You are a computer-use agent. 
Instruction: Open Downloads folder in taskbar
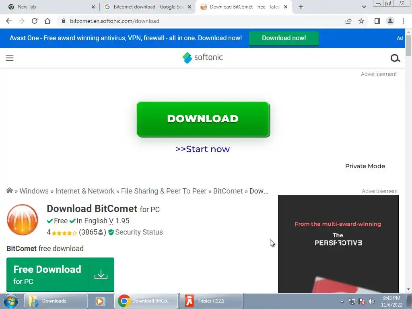click(56, 301)
